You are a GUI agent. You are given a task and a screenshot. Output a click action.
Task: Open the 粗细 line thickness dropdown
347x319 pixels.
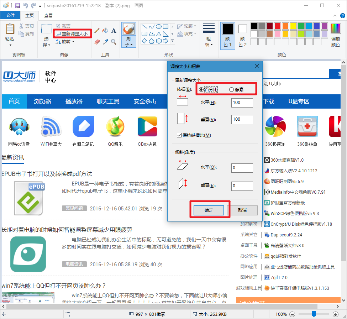[209, 35]
